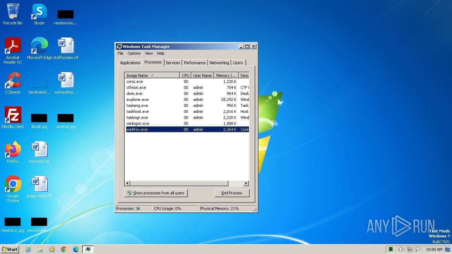This screenshot has height=254, width=452.
Task: Open the surfacefea… document icon
Action: tap(66, 83)
